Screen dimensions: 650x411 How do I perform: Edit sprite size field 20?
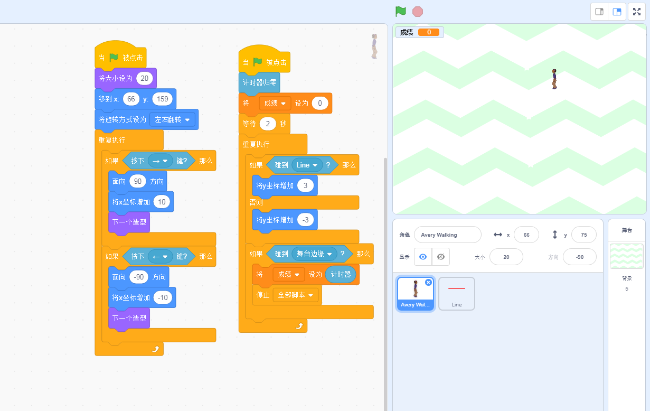[506, 257]
